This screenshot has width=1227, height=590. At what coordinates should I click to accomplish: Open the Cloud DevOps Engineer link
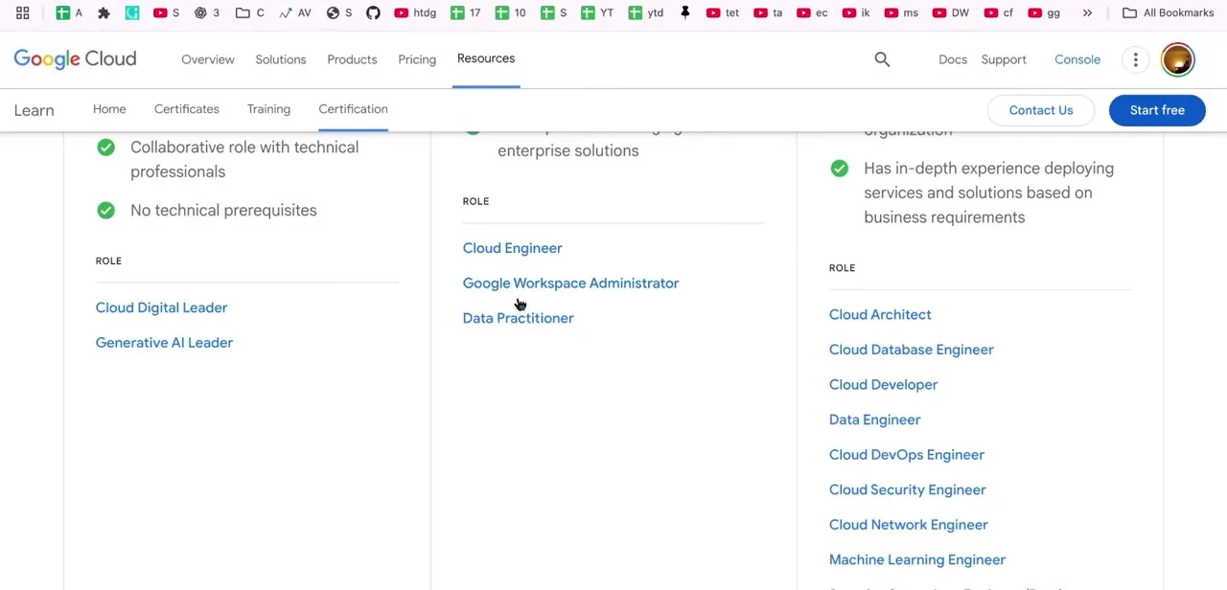tap(906, 455)
